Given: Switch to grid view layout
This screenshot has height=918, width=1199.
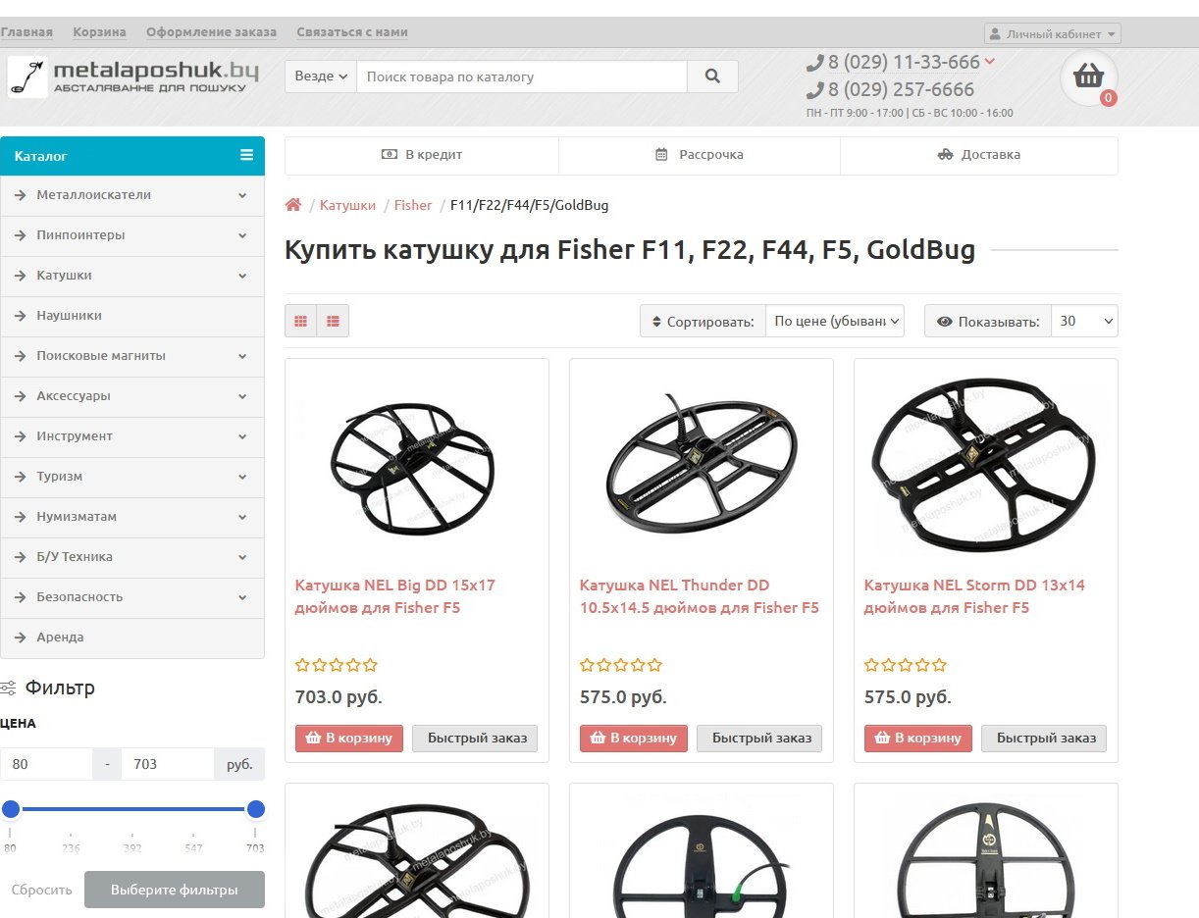Looking at the screenshot, I should pyautogui.click(x=301, y=321).
